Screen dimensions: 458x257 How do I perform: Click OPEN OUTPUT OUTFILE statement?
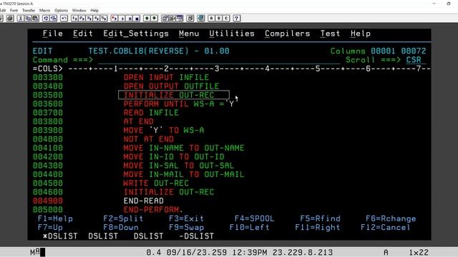coord(171,86)
